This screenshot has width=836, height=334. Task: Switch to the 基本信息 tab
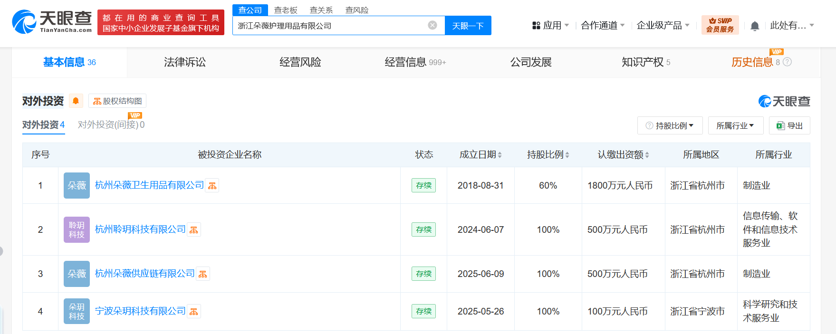[69, 62]
